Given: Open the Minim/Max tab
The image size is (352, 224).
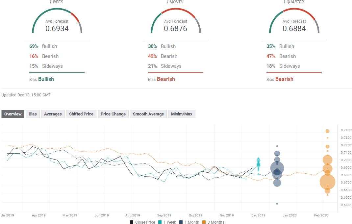Looking at the screenshot, I should tap(182, 114).
